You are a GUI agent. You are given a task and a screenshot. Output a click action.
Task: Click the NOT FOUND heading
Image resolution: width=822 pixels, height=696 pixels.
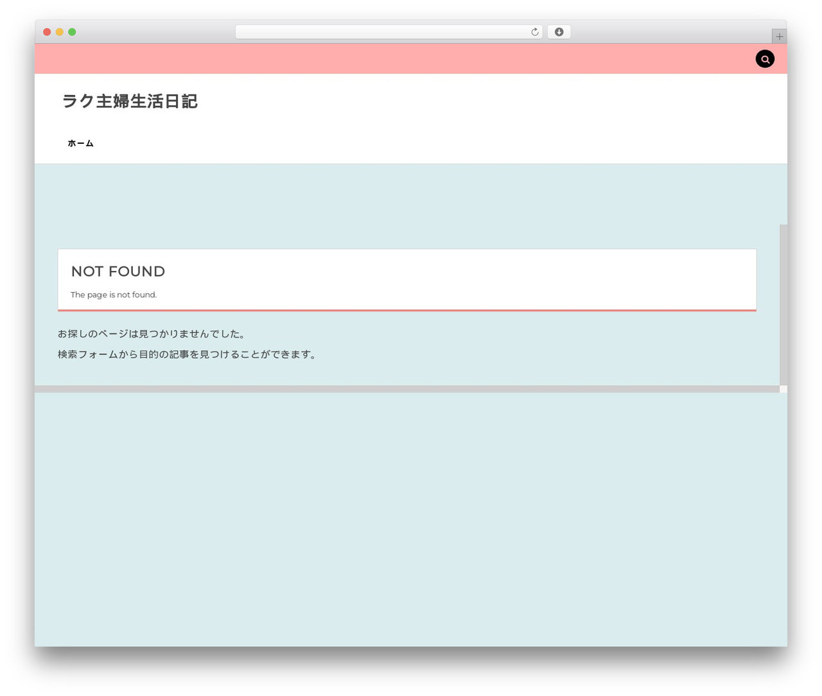pyautogui.click(x=118, y=272)
